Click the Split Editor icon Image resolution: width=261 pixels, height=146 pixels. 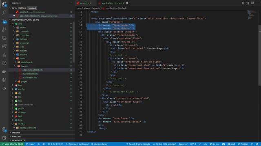[252, 3]
